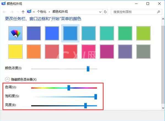Click the saturation slider handle

[96, 97]
